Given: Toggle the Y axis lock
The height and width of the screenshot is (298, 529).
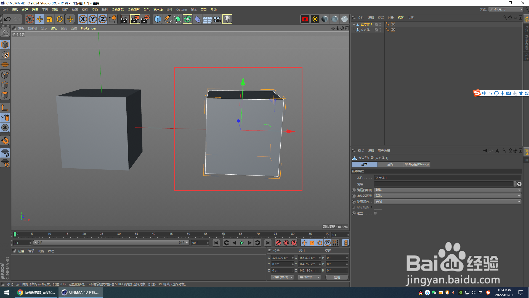Looking at the screenshot, I should [x=93, y=19].
